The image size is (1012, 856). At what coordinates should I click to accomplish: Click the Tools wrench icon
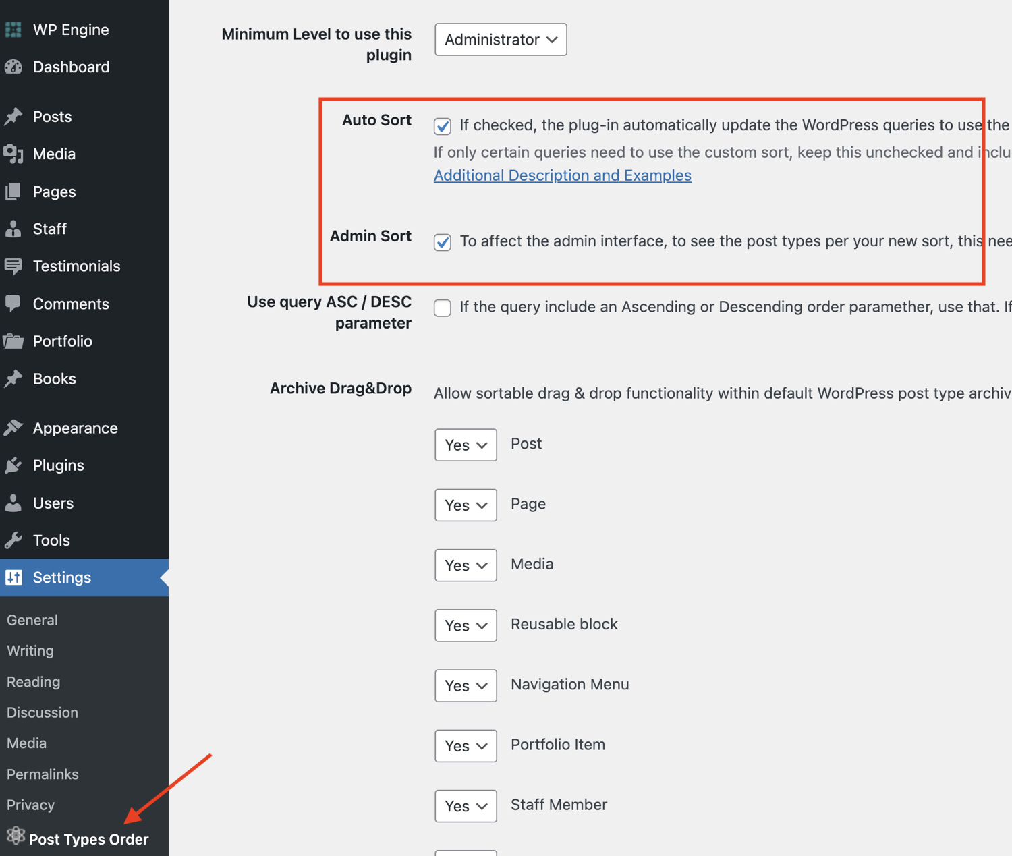pos(13,540)
